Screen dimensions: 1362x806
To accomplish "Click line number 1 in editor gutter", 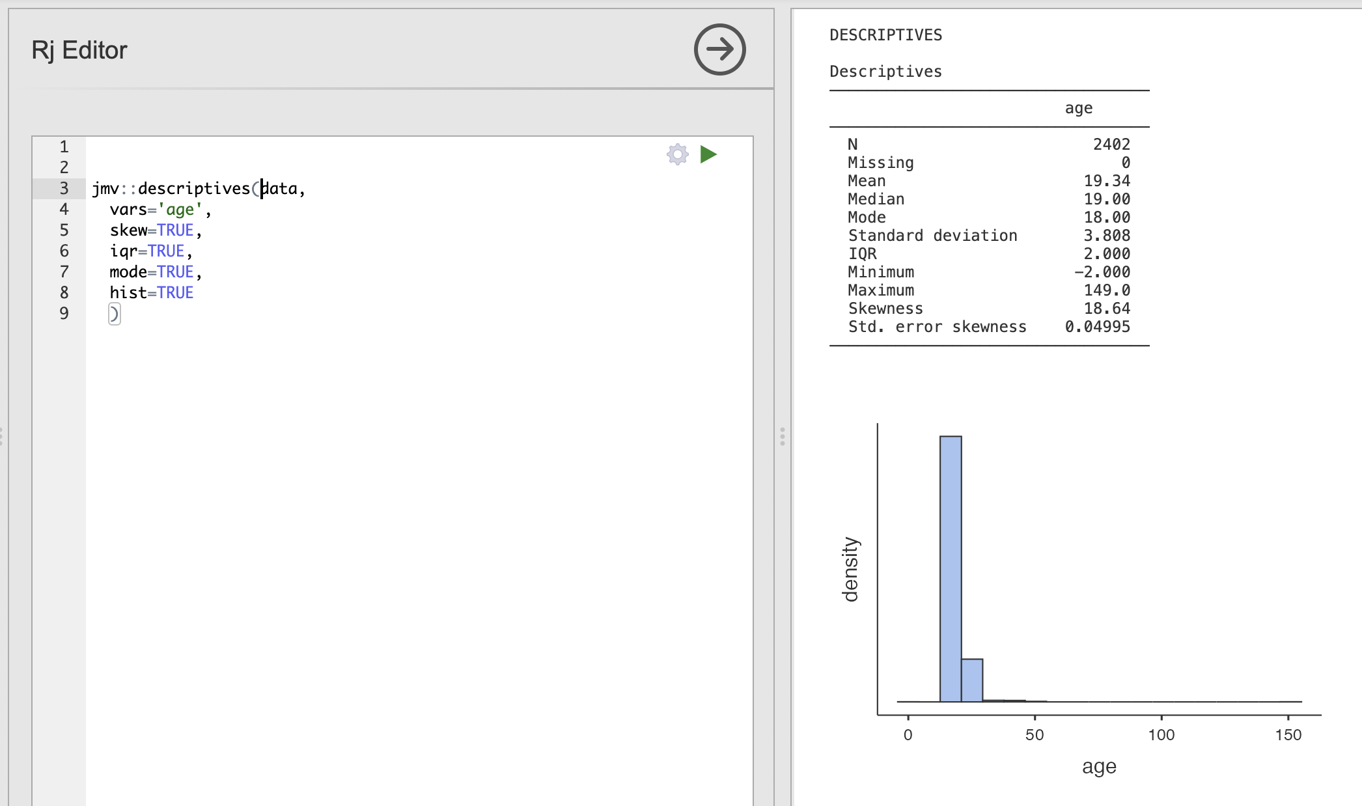I will [64, 146].
